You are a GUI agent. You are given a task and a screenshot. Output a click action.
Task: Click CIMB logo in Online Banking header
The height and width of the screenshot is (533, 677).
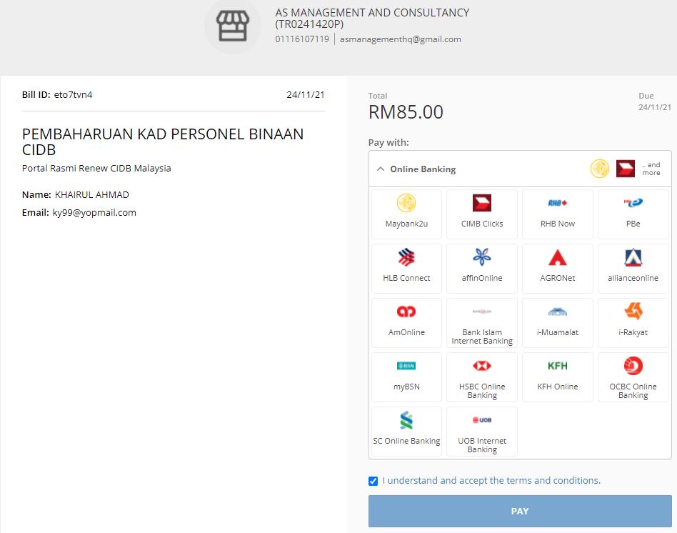[625, 169]
